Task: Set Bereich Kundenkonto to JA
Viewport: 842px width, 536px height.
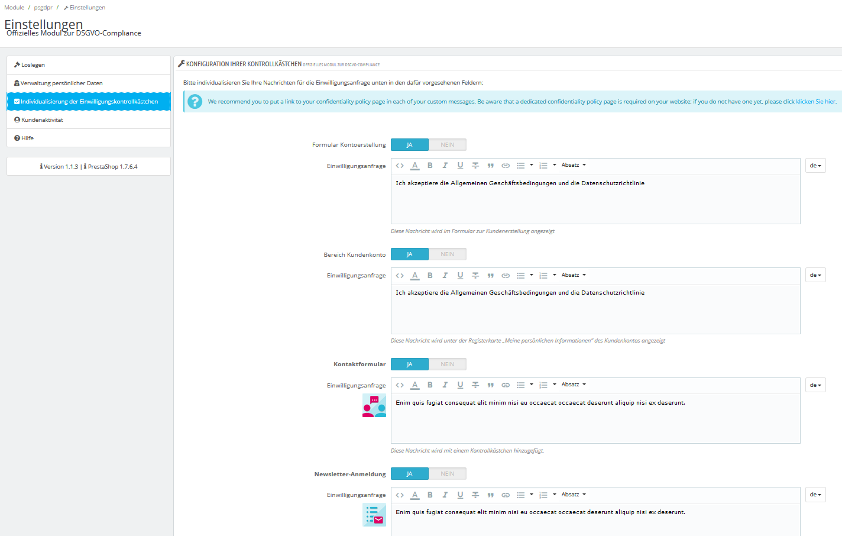Action: pyautogui.click(x=410, y=254)
